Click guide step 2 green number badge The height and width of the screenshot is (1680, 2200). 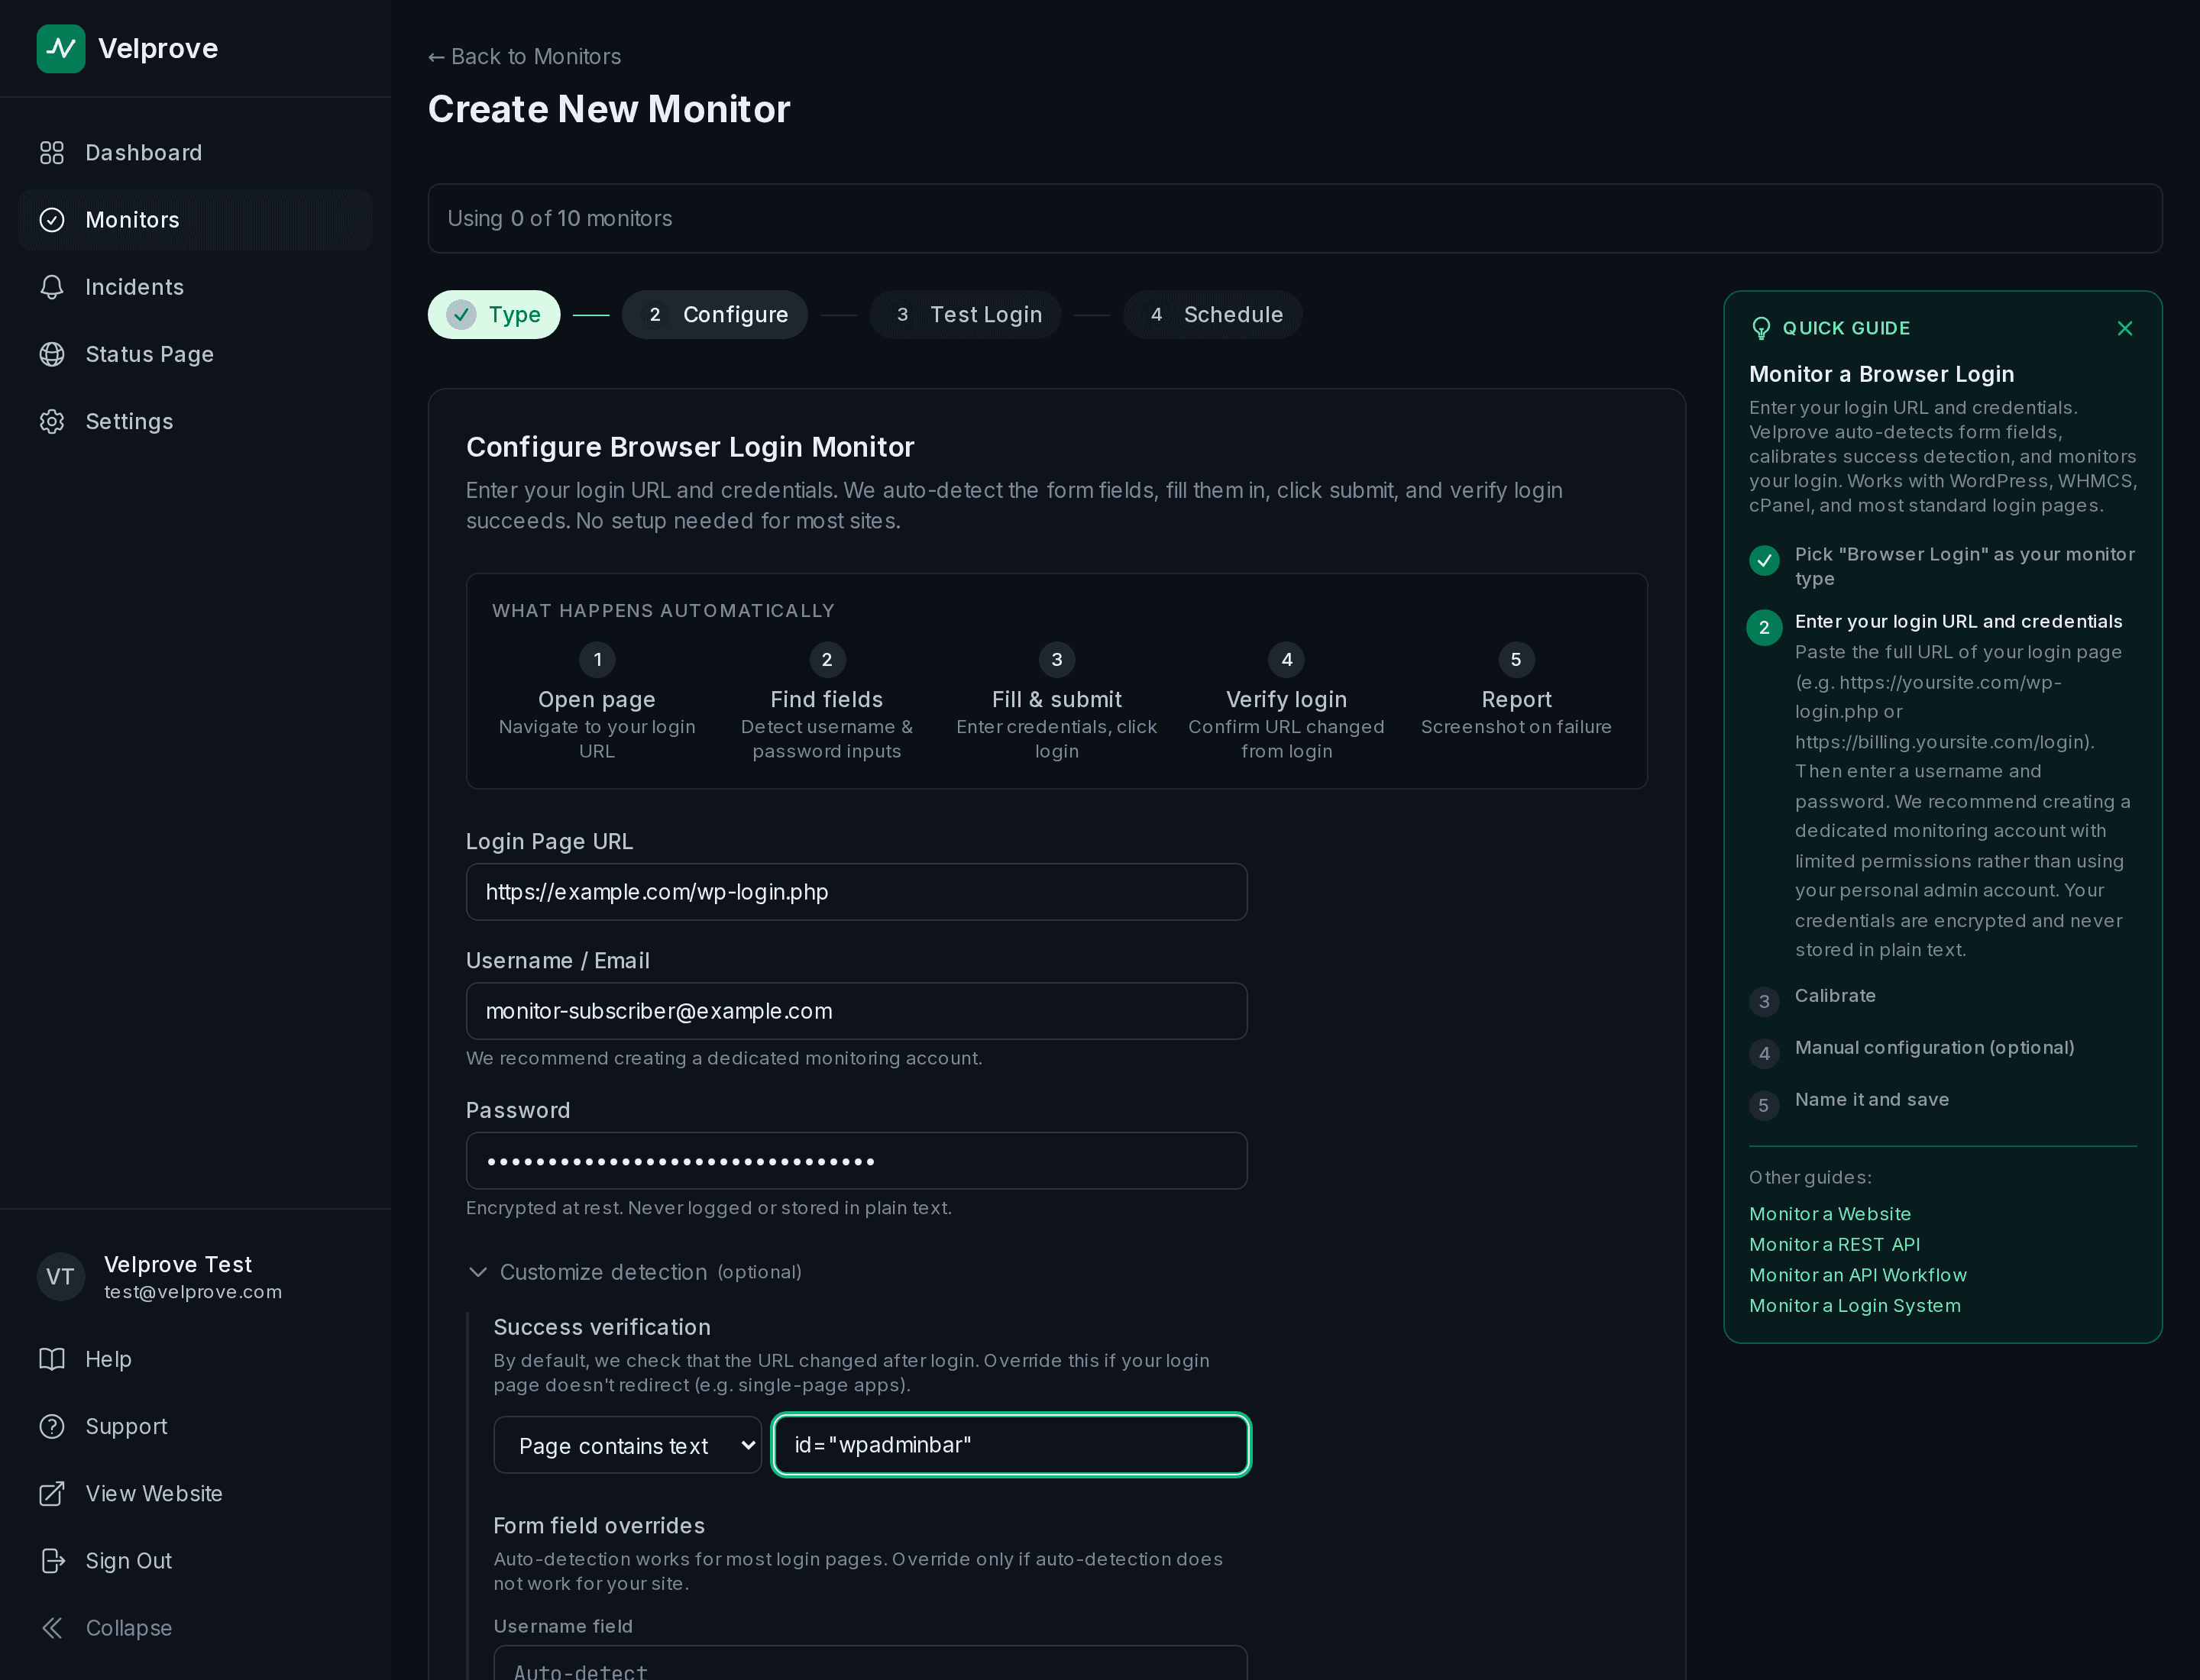(x=1764, y=628)
